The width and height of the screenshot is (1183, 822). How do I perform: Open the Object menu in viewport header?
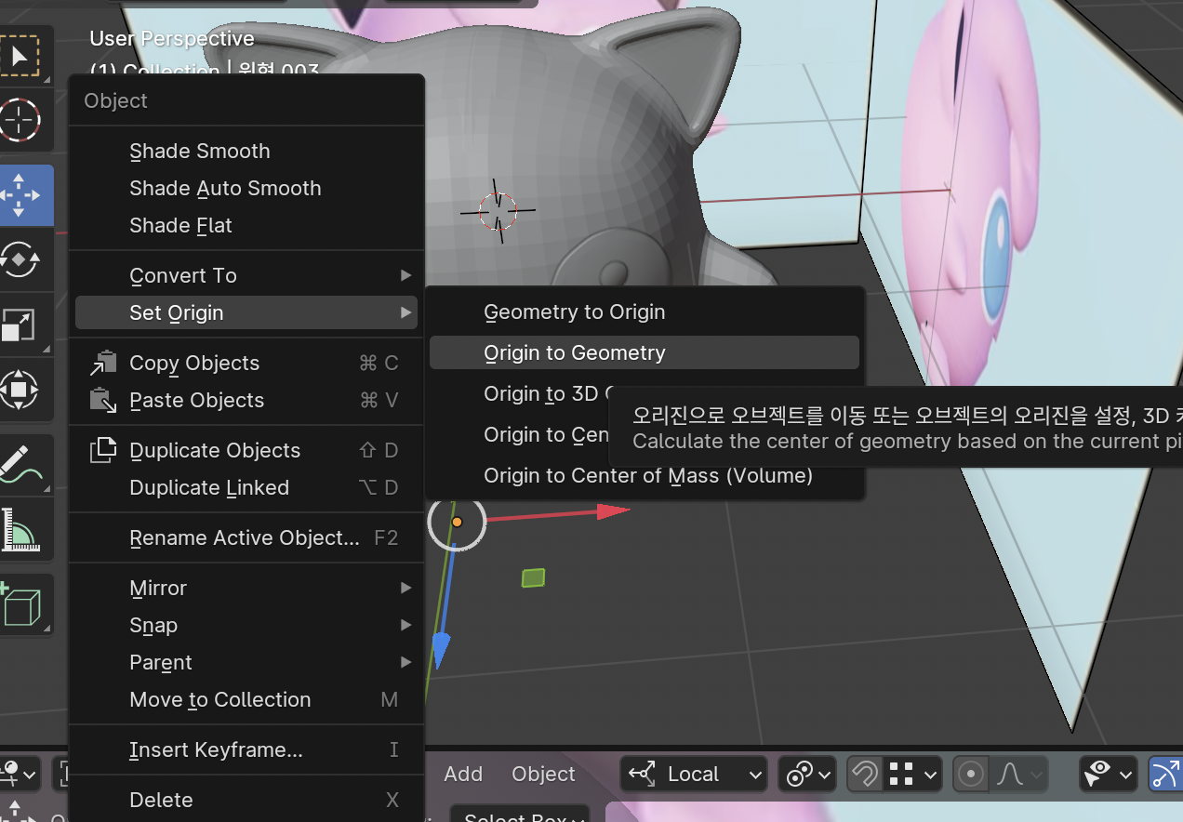[543, 774]
